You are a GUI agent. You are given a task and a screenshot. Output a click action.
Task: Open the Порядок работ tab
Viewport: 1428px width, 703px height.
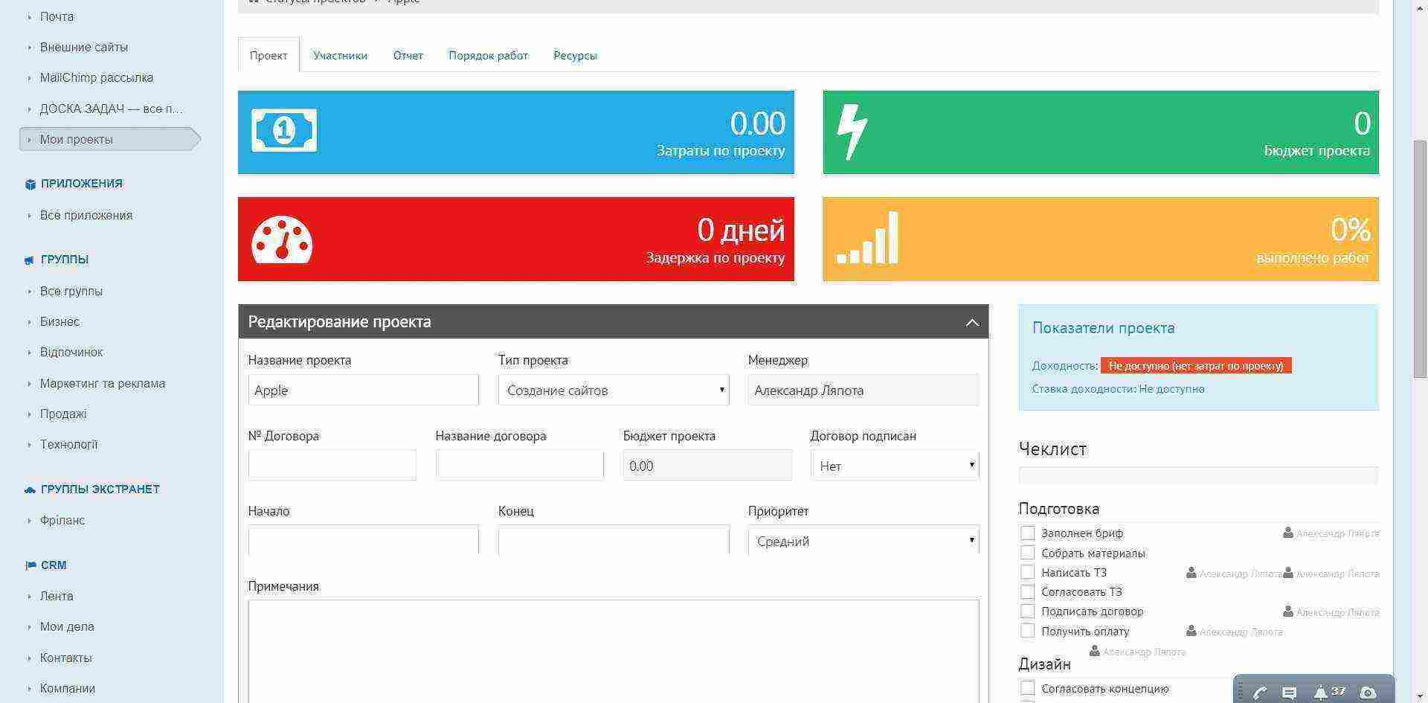(x=488, y=55)
